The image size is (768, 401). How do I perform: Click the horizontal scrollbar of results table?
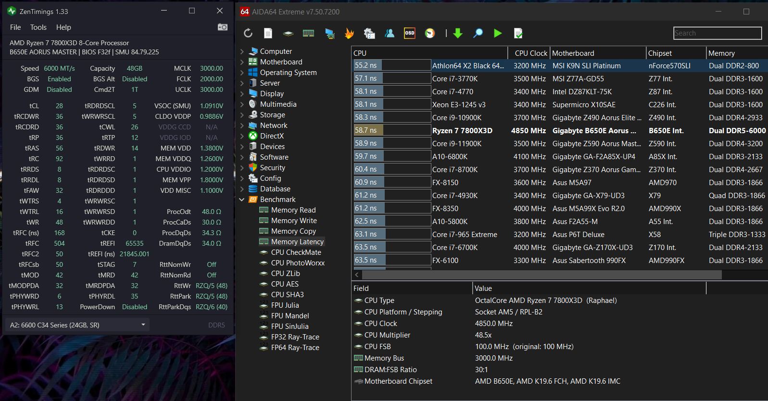coord(542,275)
